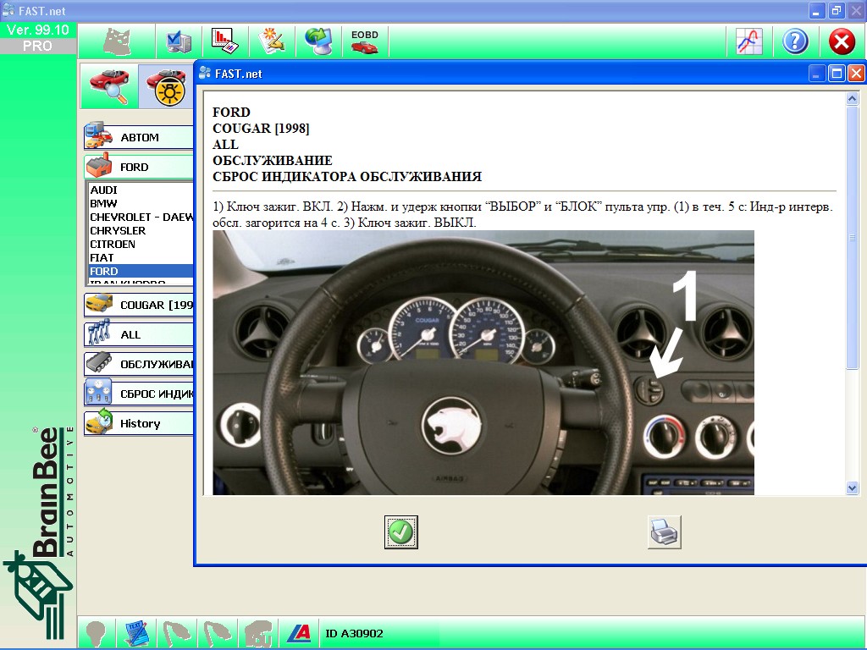This screenshot has width=867, height=650.
Task: Expand the COUGAR model selector
Action: point(139,305)
